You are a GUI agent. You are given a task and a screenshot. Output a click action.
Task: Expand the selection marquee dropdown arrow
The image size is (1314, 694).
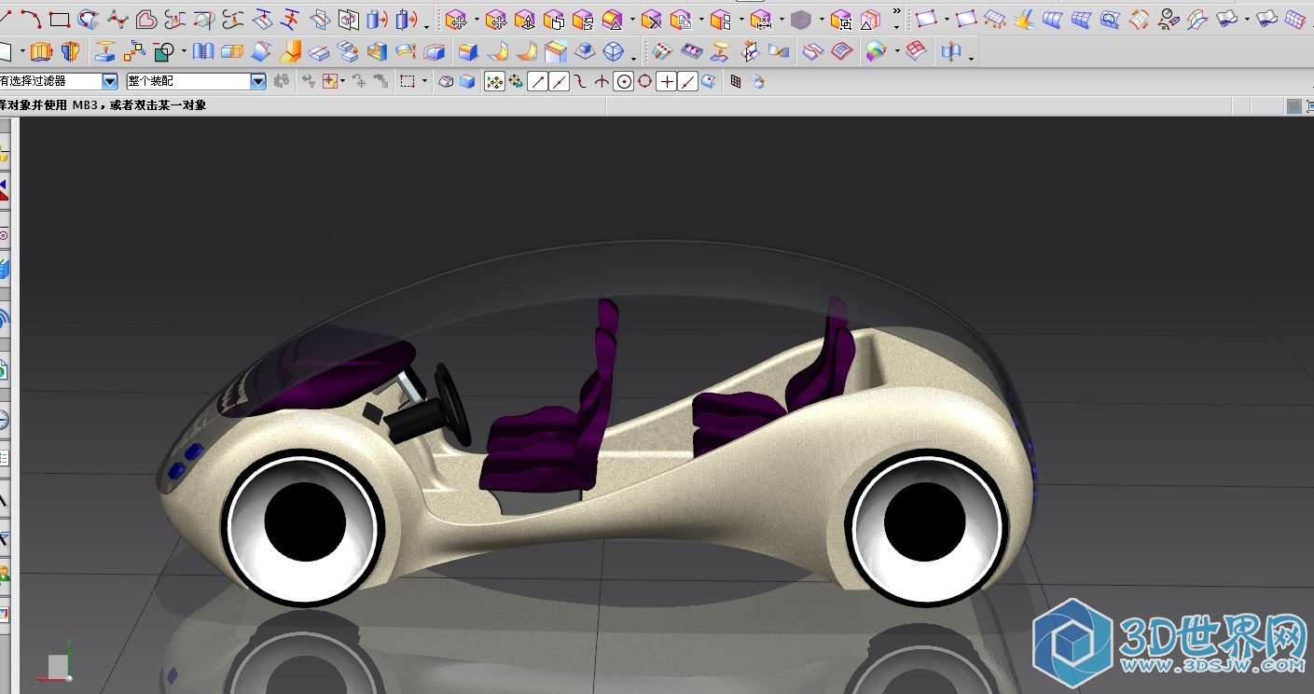pyautogui.click(x=424, y=82)
